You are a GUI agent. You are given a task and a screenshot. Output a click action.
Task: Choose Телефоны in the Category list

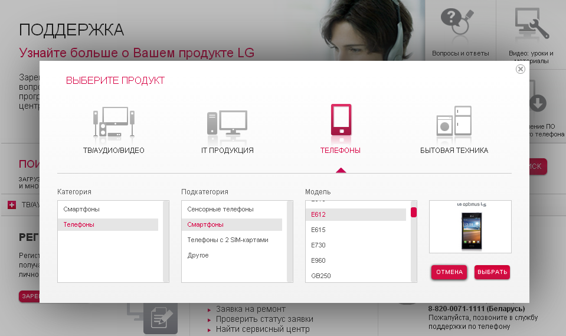108,224
